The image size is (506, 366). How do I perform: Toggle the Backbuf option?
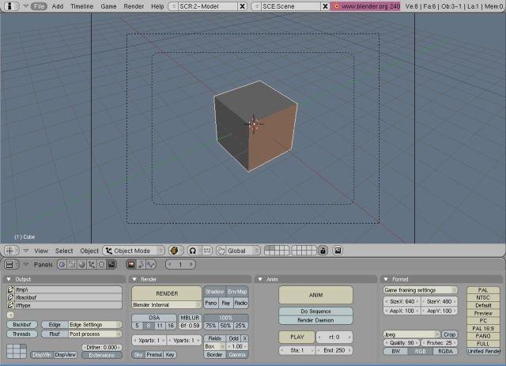click(x=21, y=324)
